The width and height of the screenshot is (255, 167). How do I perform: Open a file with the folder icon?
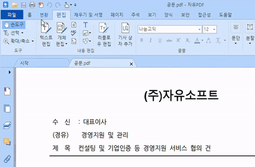14,5
